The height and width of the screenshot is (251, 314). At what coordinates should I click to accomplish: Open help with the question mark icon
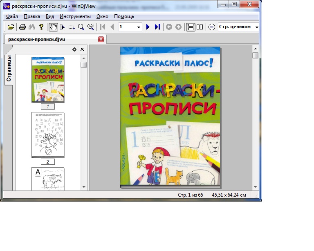pyautogui.click(x=41, y=27)
